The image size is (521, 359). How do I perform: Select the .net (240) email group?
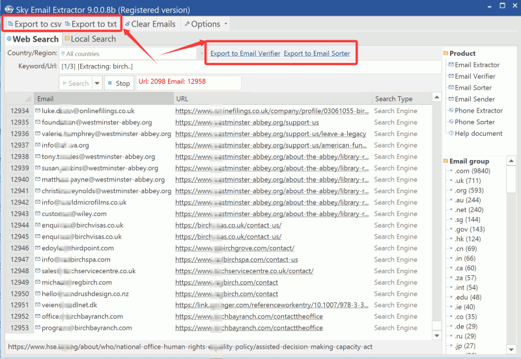click(469, 210)
